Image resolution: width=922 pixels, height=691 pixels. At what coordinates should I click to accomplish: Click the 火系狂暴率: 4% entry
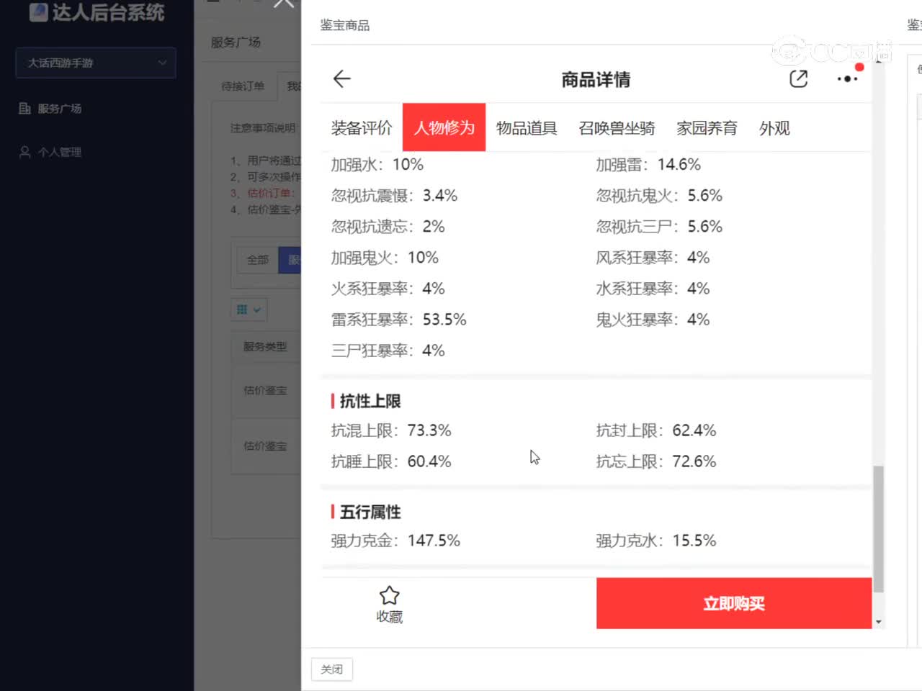[x=388, y=288]
